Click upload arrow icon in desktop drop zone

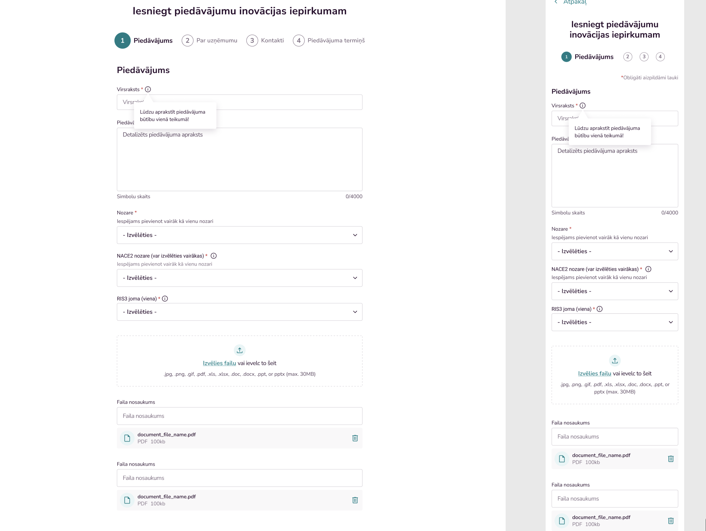pyautogui.click(x=240, y=350)
